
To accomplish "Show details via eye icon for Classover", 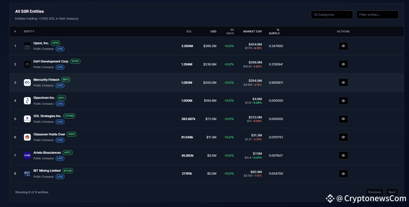I will pos(343,137).
